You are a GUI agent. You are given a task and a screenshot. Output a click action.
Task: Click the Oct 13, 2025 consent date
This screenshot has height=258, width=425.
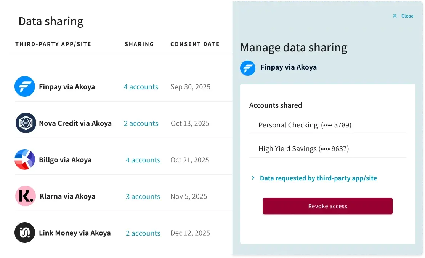pyautogui.click(x=190, y=123)
